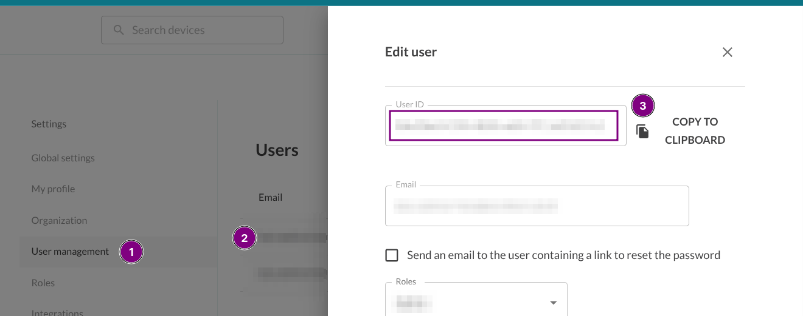803x316 pixels.
Task: Open the Roles dropdown arrow
Action: [x=553, y=302]
